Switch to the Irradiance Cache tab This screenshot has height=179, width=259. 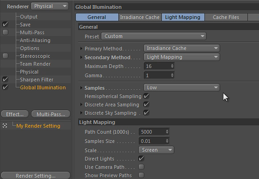[x=140, y=17]
